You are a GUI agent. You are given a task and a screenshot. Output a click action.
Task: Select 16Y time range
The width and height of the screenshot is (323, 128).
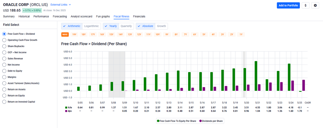(102, 34)
